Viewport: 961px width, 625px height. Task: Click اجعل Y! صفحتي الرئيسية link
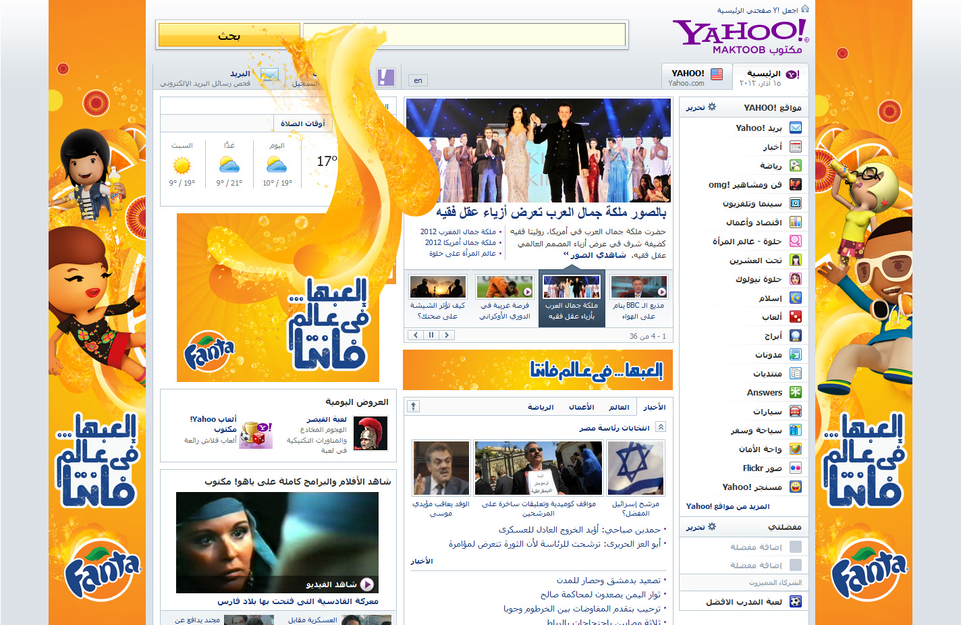click(757, 10)
